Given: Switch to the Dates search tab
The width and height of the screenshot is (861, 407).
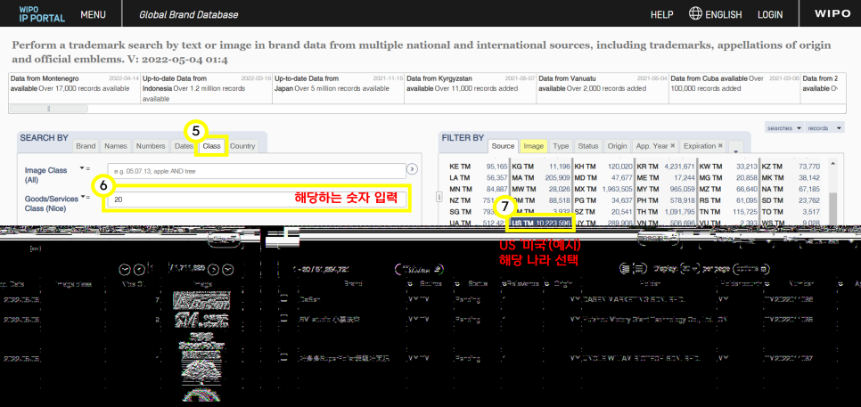Looking at the screenshot, I should (x=184, y=146).
